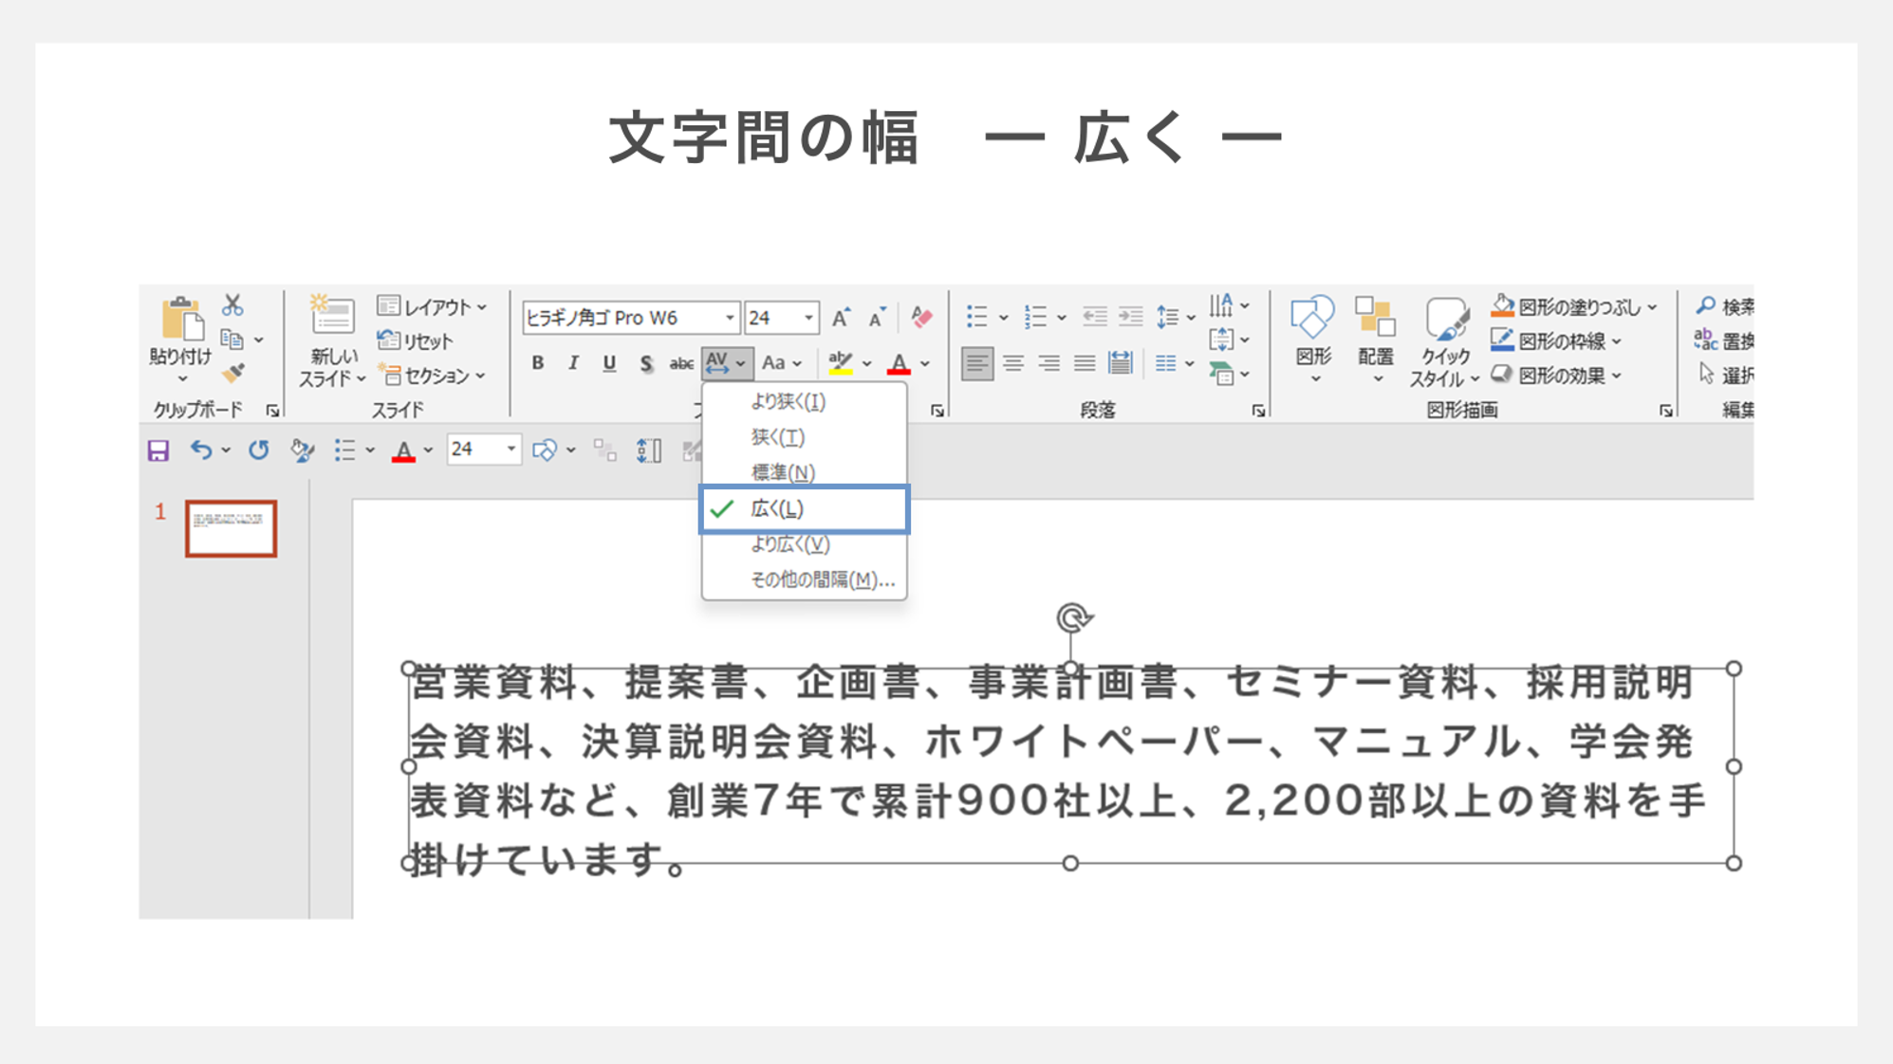Screen dimensions: 1893x1064
Task: Click the Convert to SmartArt icon
Action: tap(1221, 374)
